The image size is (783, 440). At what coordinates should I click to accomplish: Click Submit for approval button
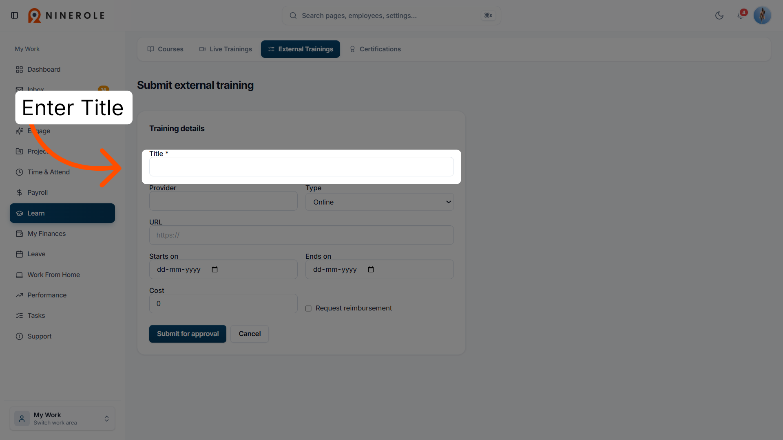pyautogui.click(x=188, y=334)
